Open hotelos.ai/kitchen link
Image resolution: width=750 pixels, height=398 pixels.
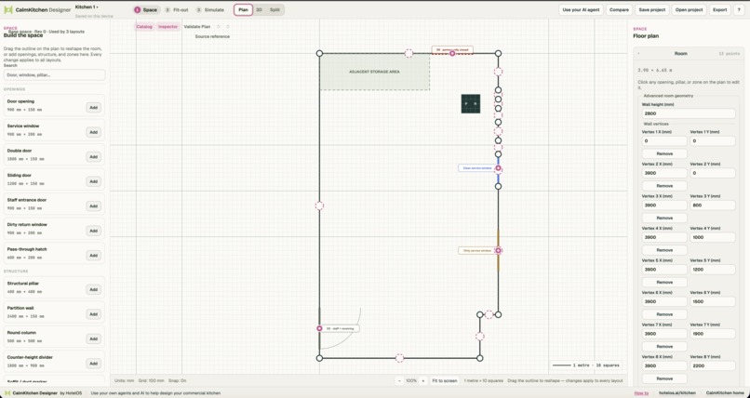pyautogui.click(x=676, y=392)
